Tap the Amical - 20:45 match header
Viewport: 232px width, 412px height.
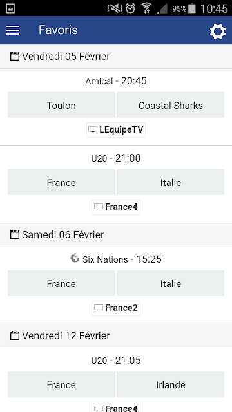click(x=116, y=81)
